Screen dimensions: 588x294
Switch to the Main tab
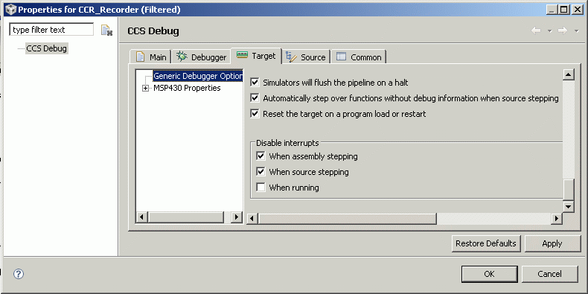tap(151, 57)
